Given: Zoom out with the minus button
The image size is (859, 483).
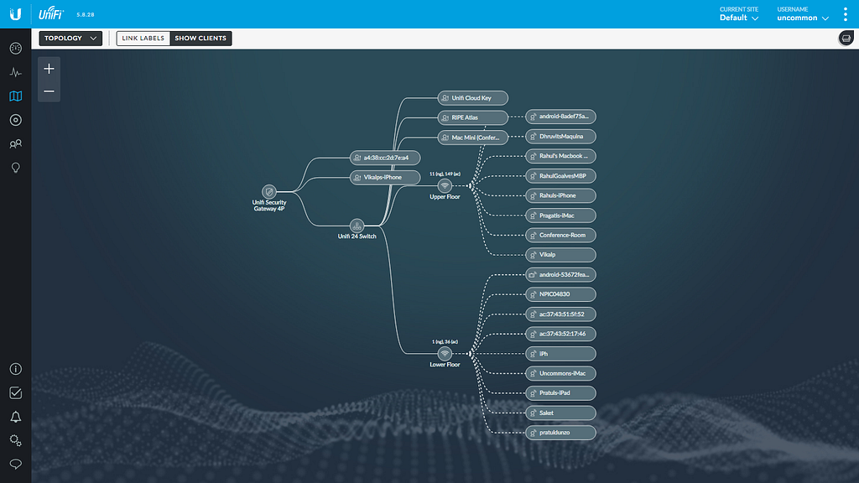Looking at the screenshot, I should (x=49, y=91).
